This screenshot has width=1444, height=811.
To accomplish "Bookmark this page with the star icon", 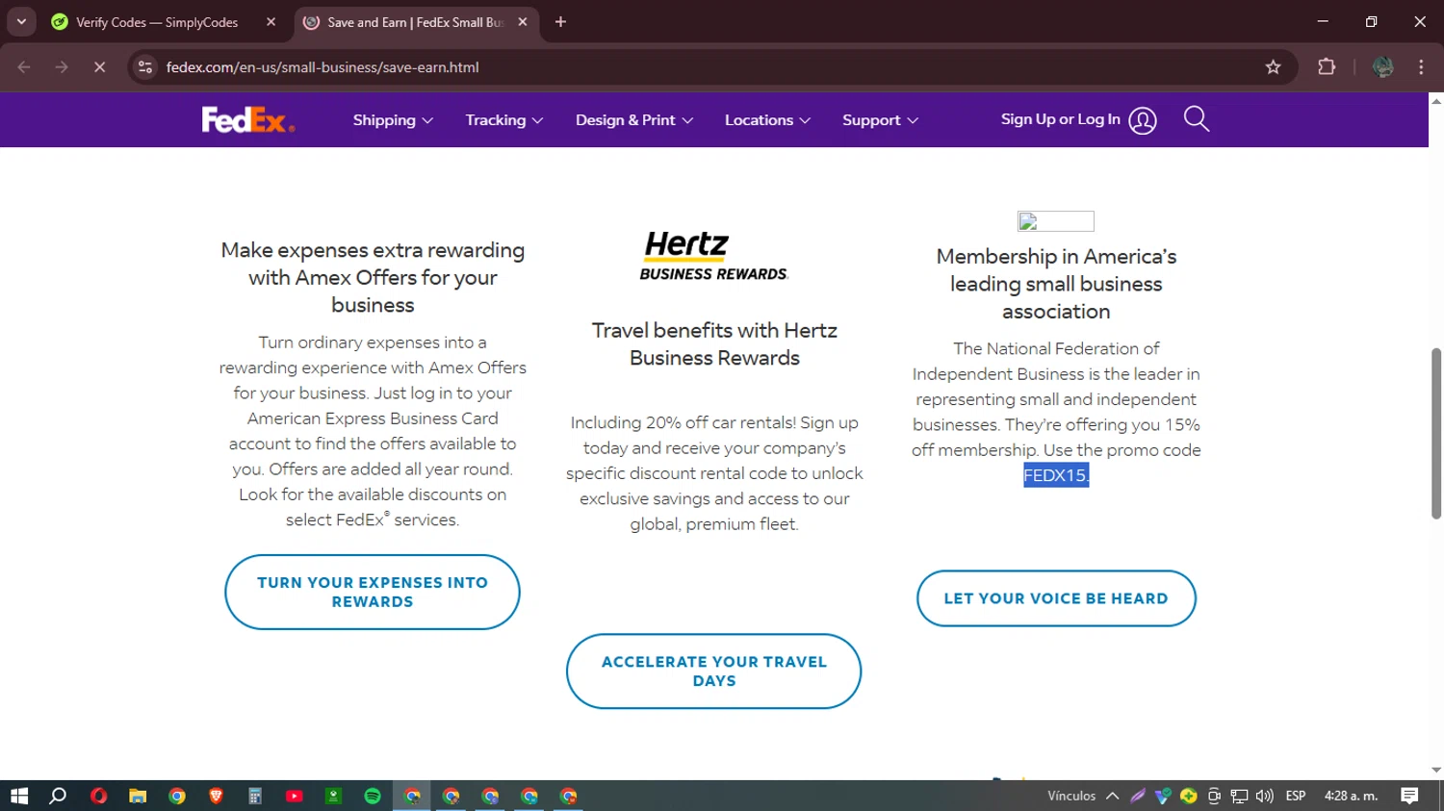I will [x=1274, y=67].
